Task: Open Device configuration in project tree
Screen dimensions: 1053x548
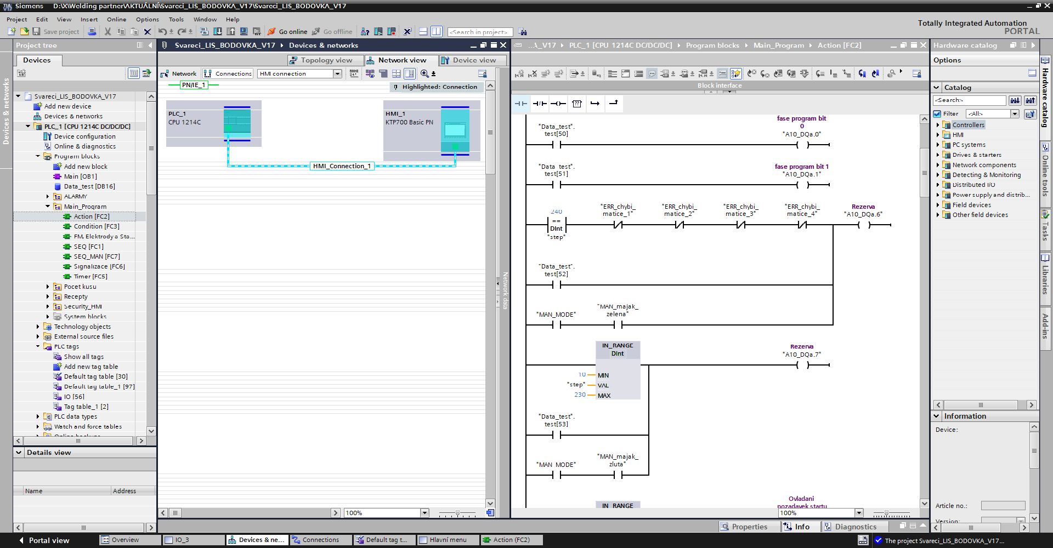Action: pyautogui.click(x=84, y=136)
